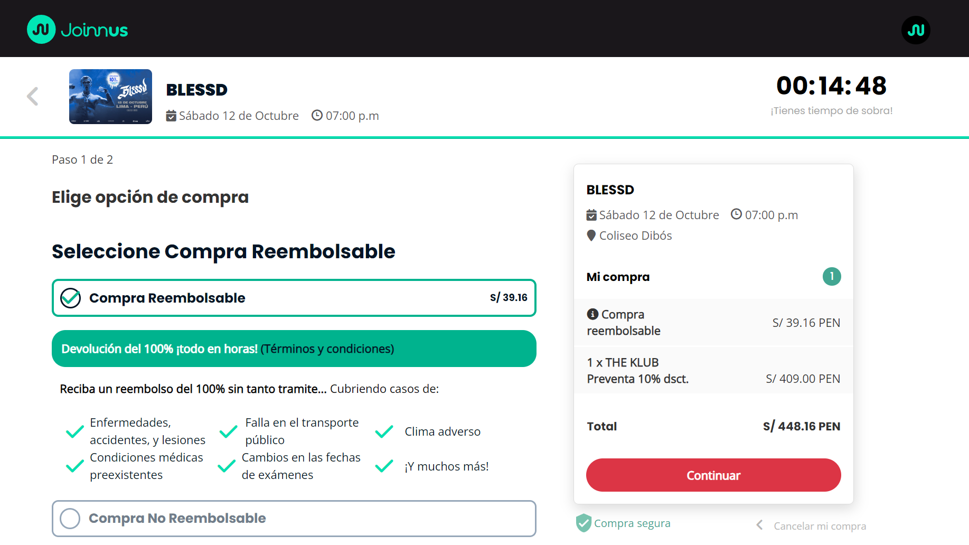Click the location pin next to Coliseo Dibós

(x=591, y=236)
